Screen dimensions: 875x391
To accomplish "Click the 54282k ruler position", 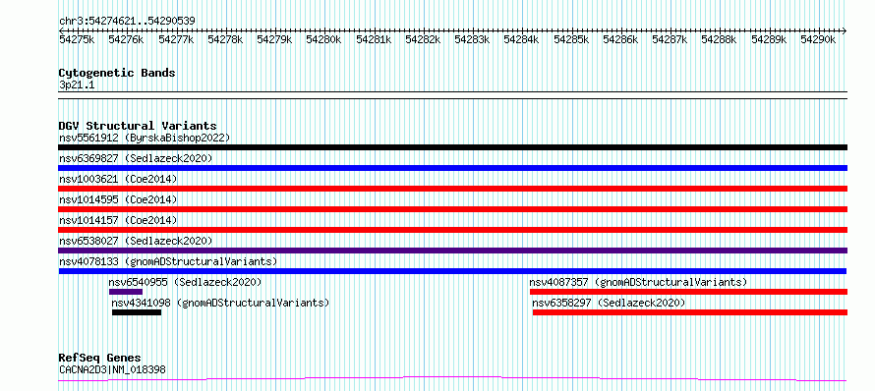I will 423,39.
